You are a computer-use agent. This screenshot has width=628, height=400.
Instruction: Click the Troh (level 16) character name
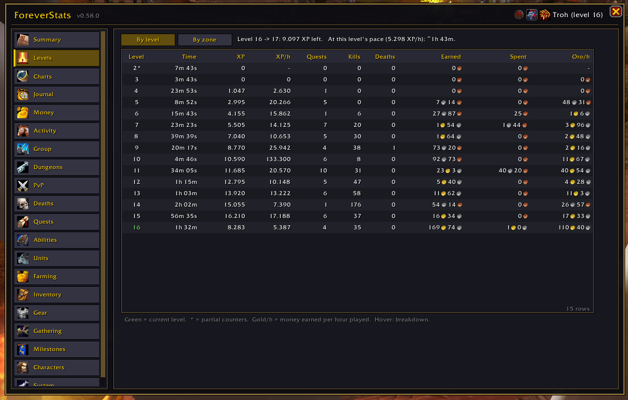pyautogui.click(x=577, y=15)
